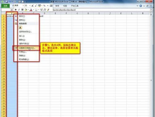
Task: Select column J header
Action: coord(110,13)
